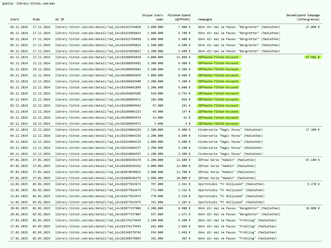Open ad link ending in 182368379059
Image resolution: width=331 pixels, height=248 pixels.
coord(98,239)
